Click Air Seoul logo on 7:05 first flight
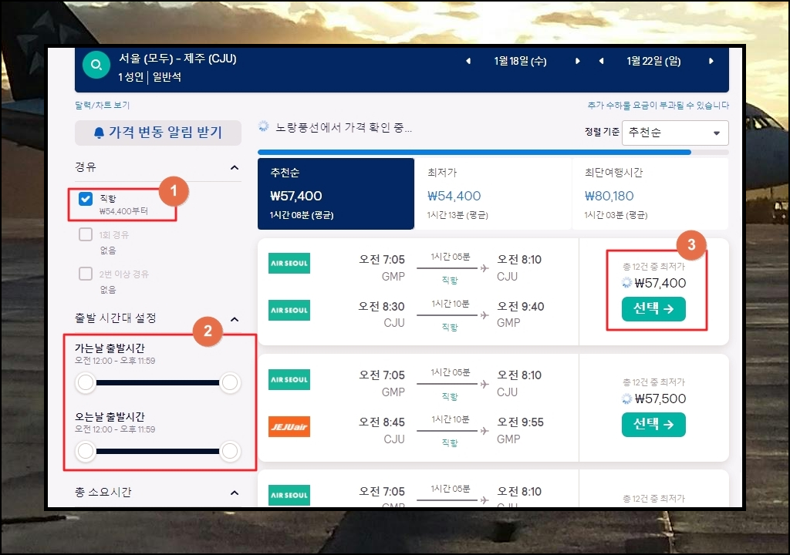The width and height of the screenshot is (790, 555). (x=289, y=263)
